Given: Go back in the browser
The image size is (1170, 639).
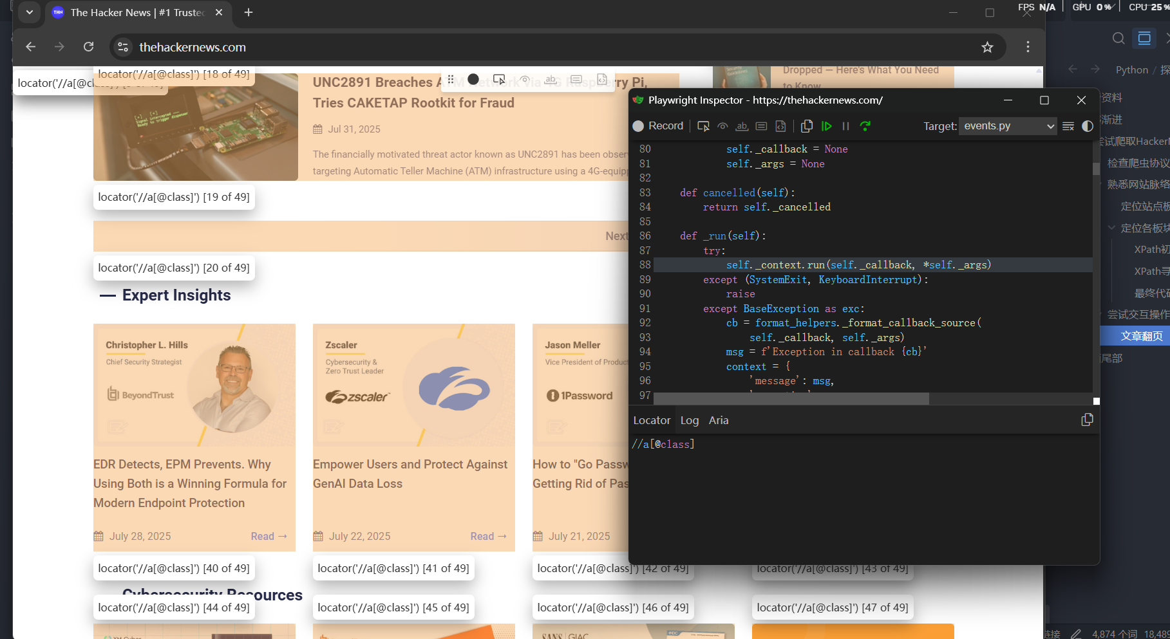Looking at the screenshot, I should [x=30, y=47].
